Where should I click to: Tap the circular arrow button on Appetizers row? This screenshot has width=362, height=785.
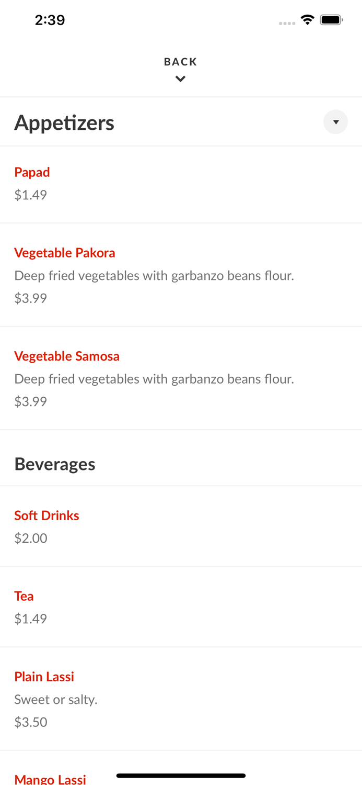[335, 122]
